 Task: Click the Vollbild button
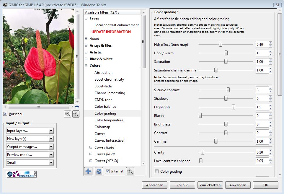[182, 185]
